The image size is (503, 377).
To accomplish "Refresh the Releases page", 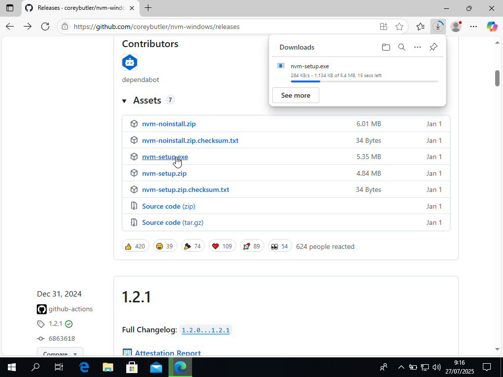I will [45, 27].
